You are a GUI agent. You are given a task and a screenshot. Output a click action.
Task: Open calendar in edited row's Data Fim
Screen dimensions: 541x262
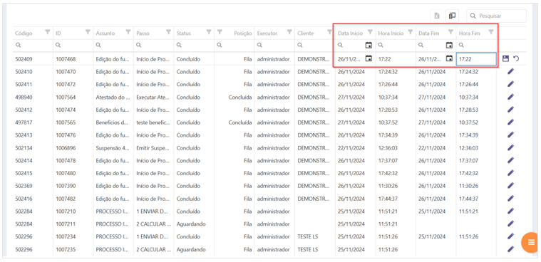coord(449,59)
